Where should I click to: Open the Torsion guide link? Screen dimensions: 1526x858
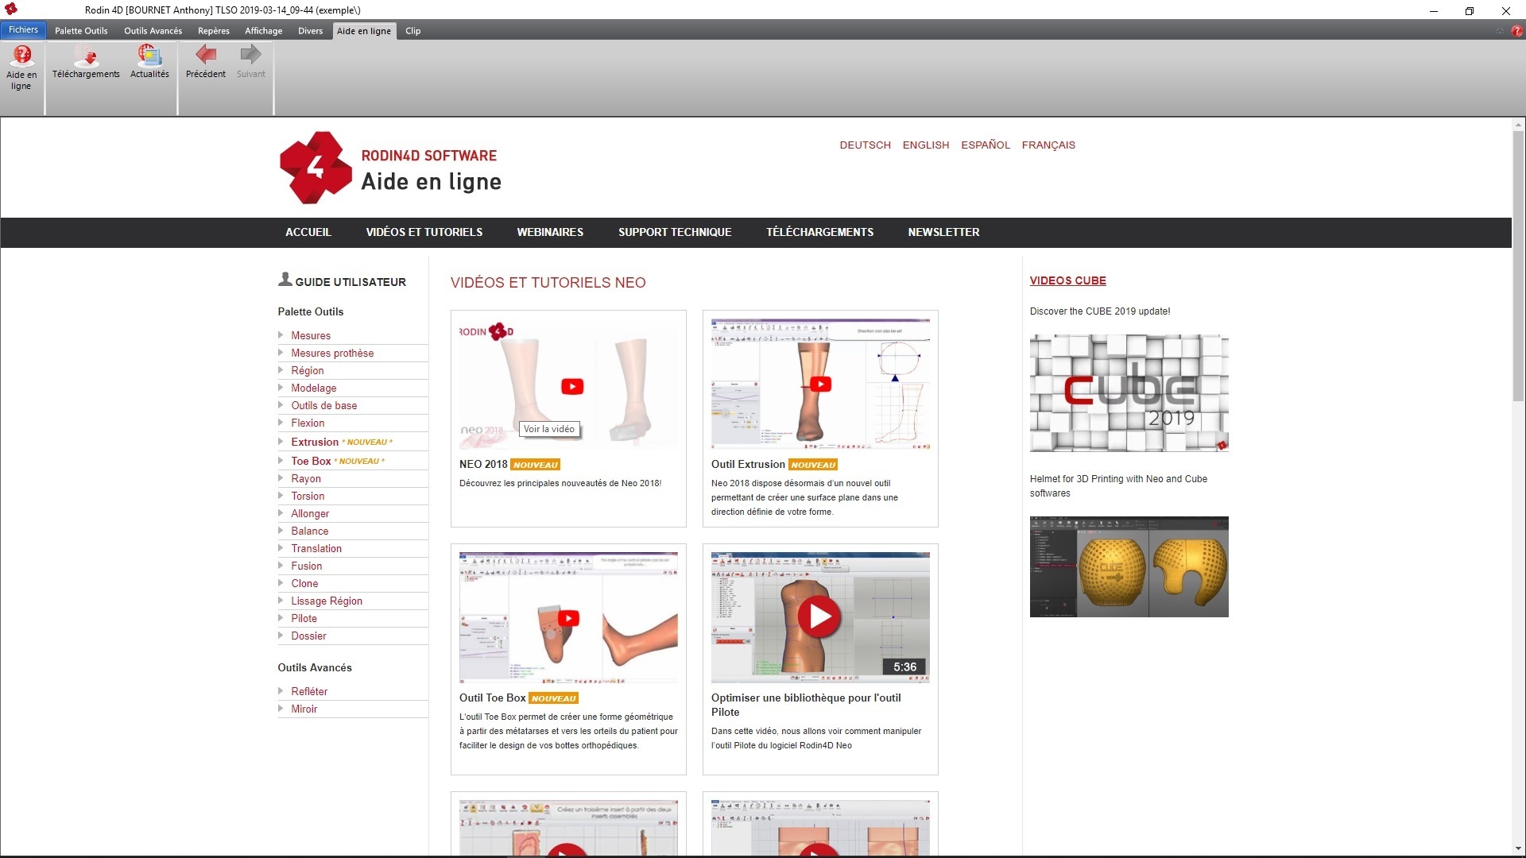308,496
